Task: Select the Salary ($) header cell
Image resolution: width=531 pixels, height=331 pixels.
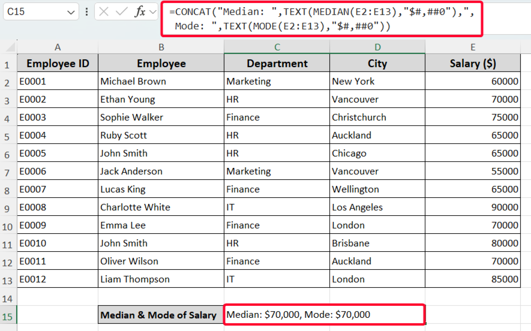Action: pos(473,63)
